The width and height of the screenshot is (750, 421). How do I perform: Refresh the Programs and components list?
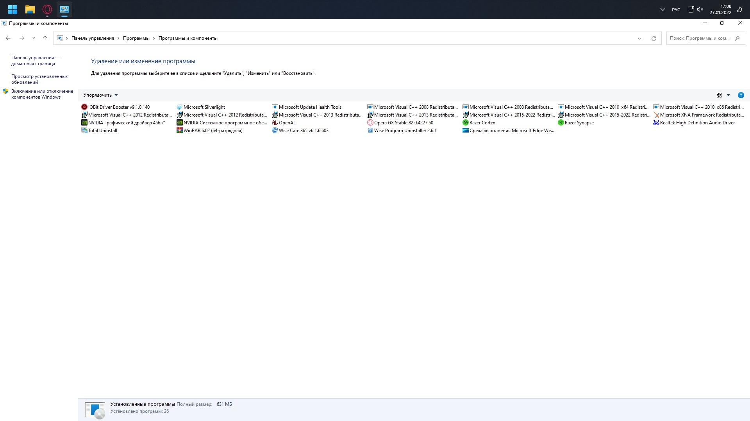click(654, 38)
